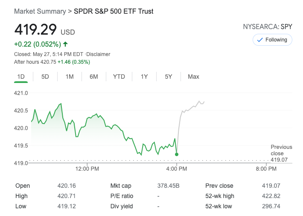Screen dimensions: 303x216
Task: Show the 1M chart range
Action: pyautogui.click(x=70, y=77)
